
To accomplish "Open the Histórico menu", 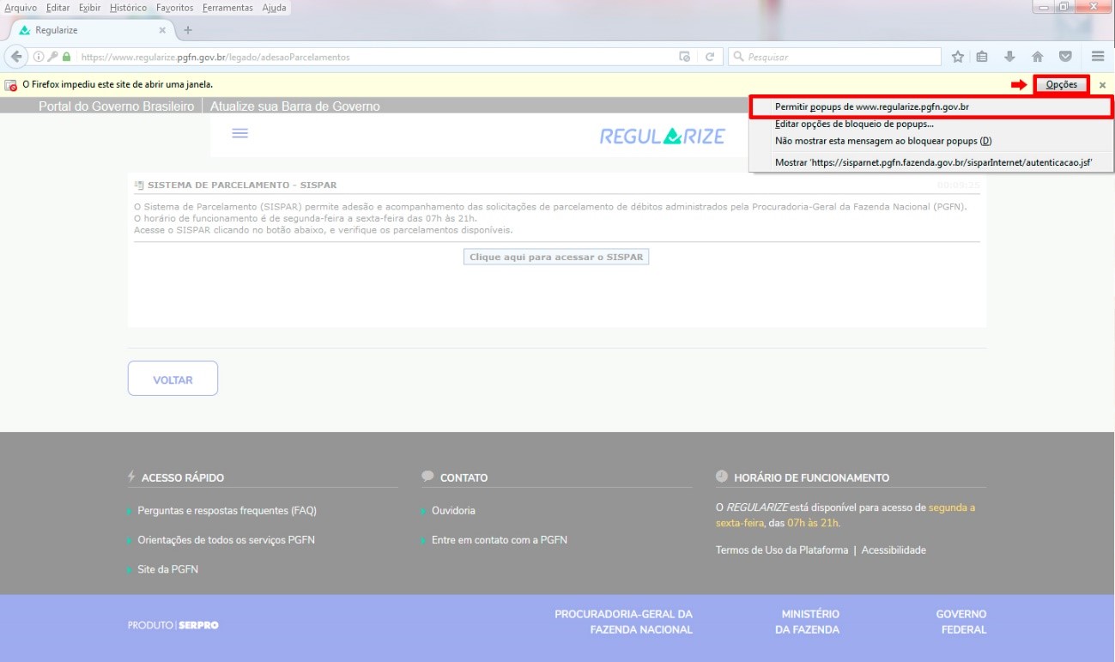I will (128, 8).
